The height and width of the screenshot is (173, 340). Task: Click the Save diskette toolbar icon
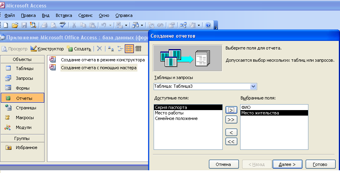(24, 25)
